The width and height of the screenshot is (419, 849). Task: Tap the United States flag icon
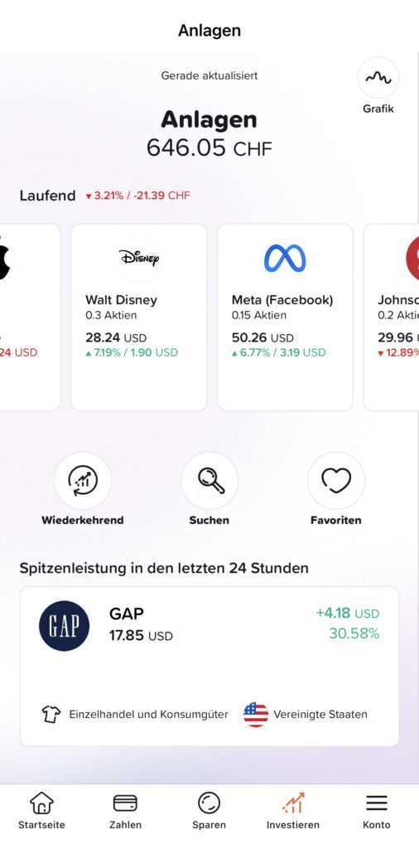coord(256,714)
